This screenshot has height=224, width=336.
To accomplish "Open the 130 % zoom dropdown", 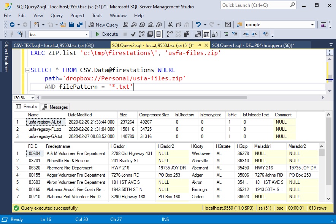I will tap(33, 98).
